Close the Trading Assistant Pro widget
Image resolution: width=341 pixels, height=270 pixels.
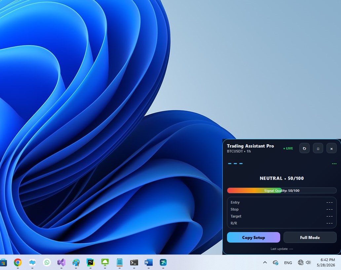tap(331, 148)
